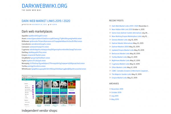Click the pin icon before POSTED ON
Viewport: 171px width, 114px height.
pos(22,25)
